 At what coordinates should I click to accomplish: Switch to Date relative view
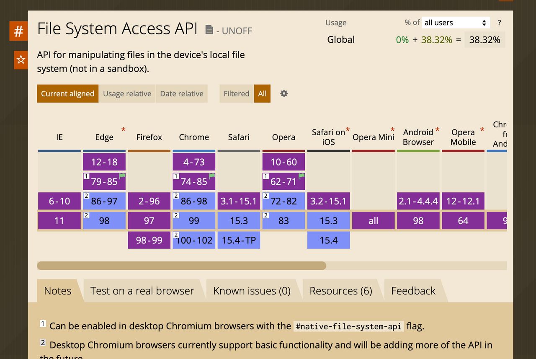(182, 93)
